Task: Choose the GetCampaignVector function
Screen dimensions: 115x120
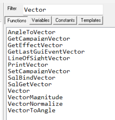Action: coord(39,39)
